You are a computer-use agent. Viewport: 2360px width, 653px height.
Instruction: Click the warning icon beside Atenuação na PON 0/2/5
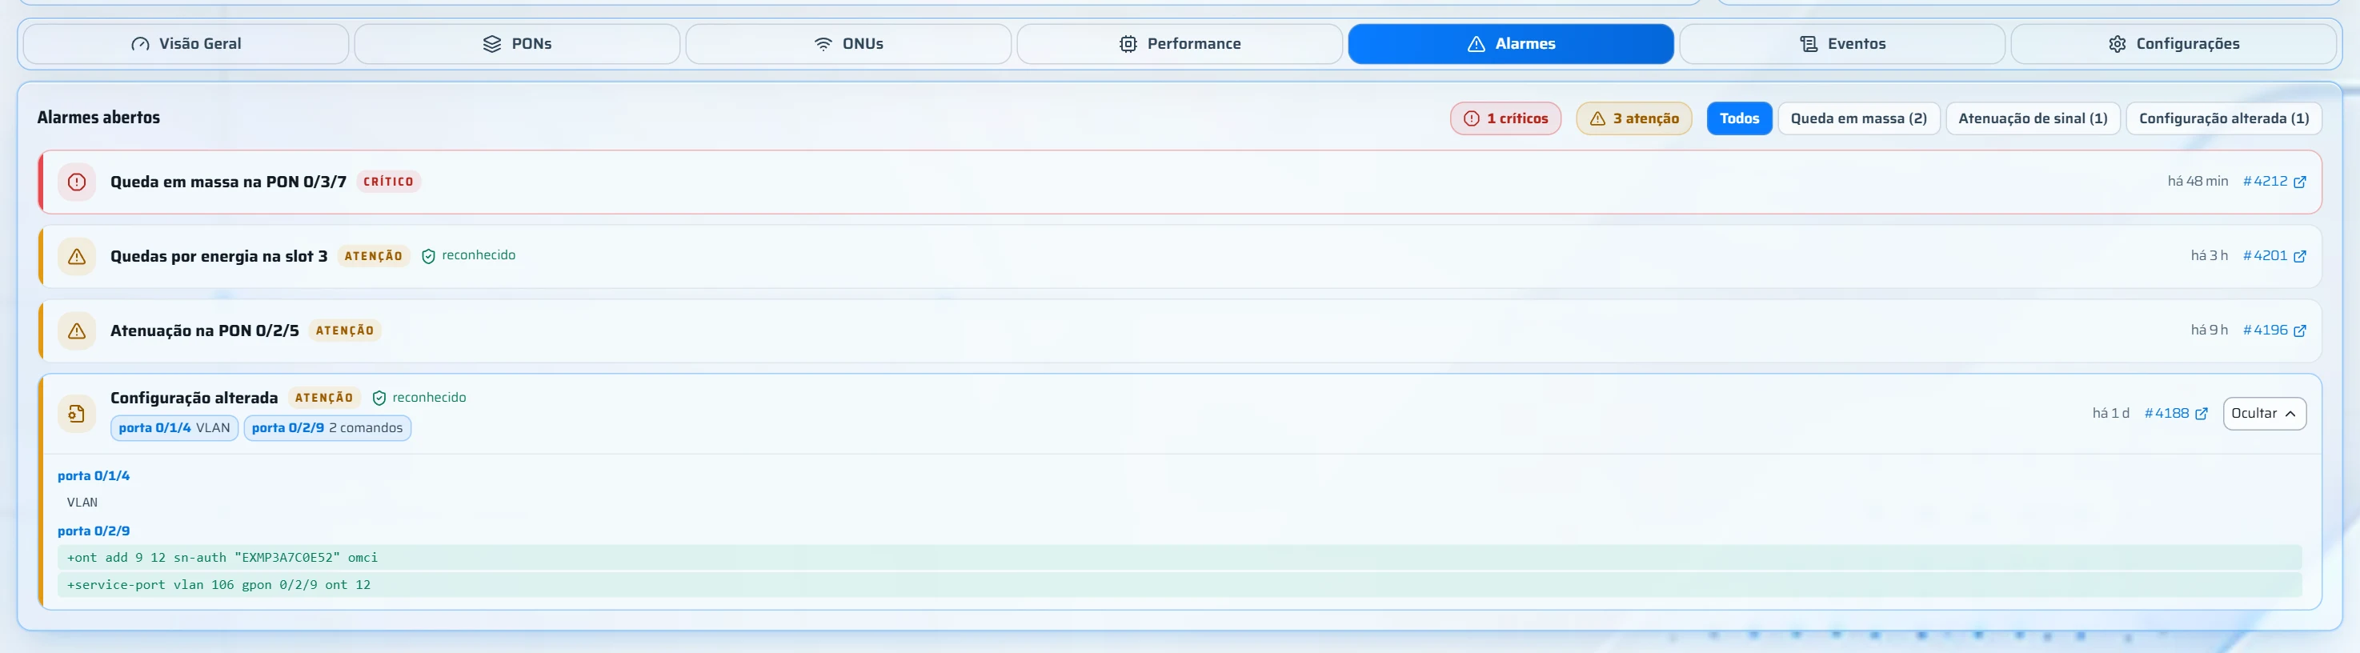(x=77, y=331)
